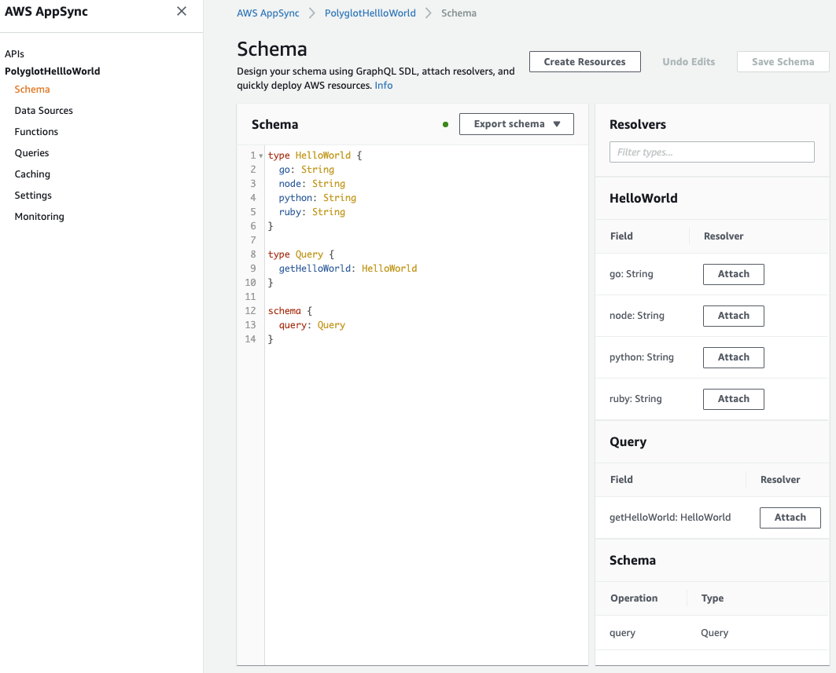Screen dimensions: 836x673
Task: Click the Create Resources button
Action: [584, 62]
